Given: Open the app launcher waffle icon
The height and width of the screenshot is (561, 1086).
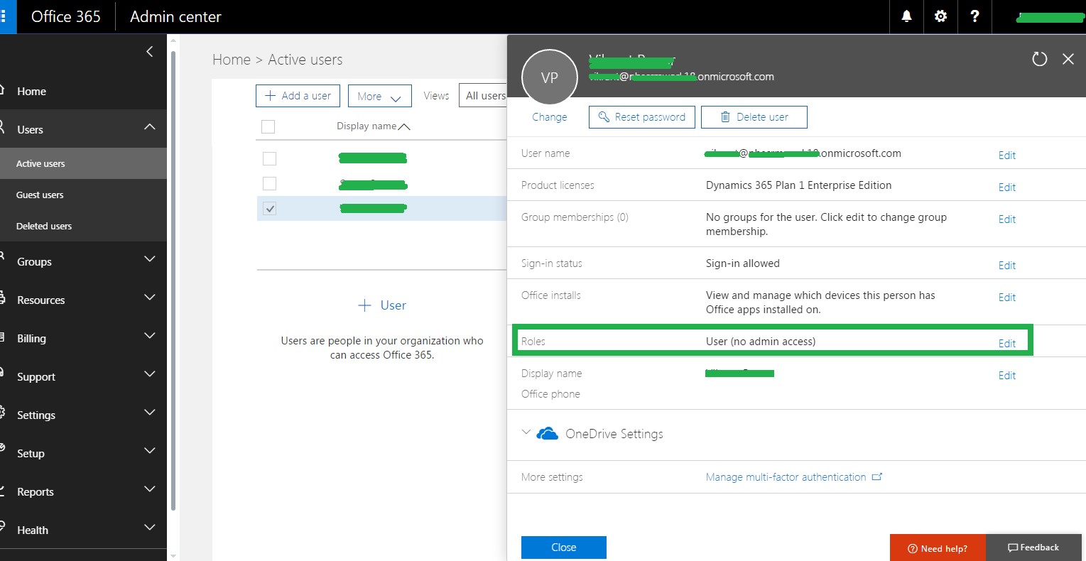Looking at the screenshot, I should (6, 16).
